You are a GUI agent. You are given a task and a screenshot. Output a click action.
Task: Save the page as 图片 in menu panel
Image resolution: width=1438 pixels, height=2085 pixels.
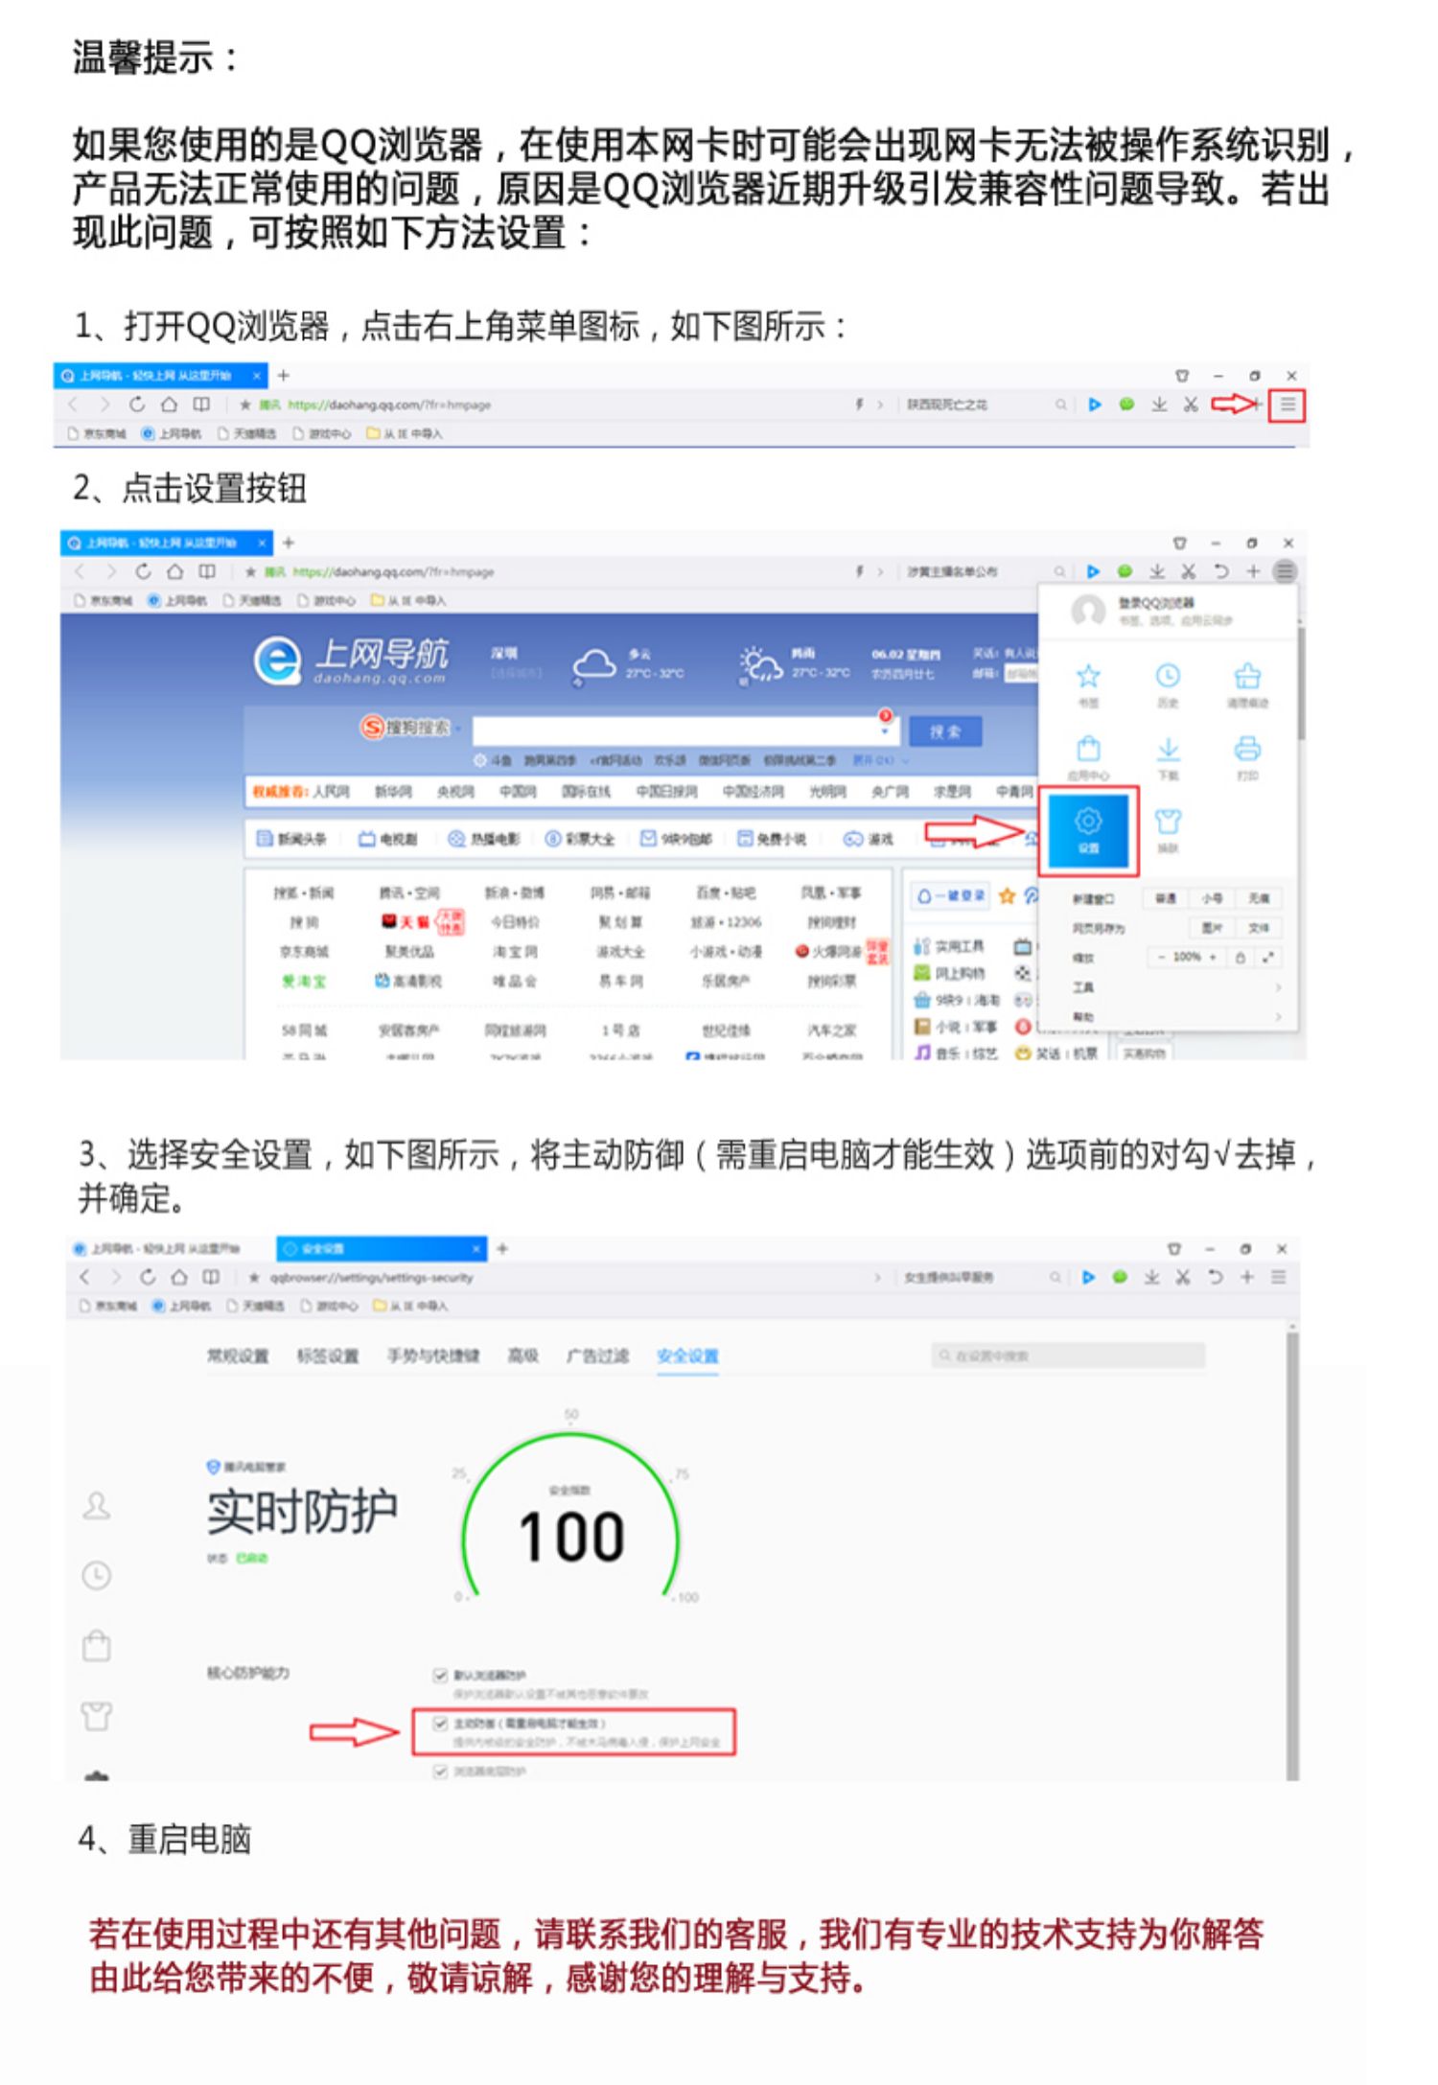[1212, 927]
